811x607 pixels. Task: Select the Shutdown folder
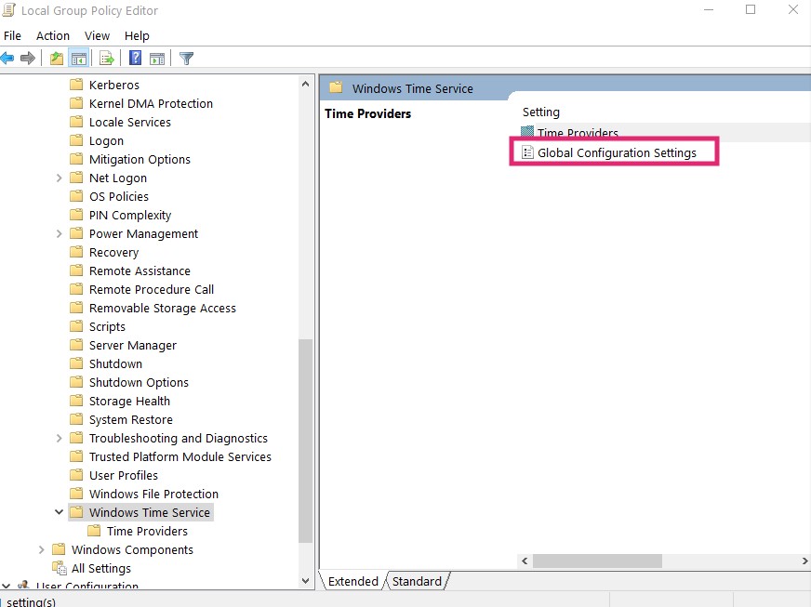coord(115,363)
